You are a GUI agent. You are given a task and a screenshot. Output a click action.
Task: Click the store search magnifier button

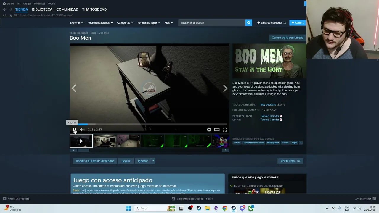[x=249, y=23]
